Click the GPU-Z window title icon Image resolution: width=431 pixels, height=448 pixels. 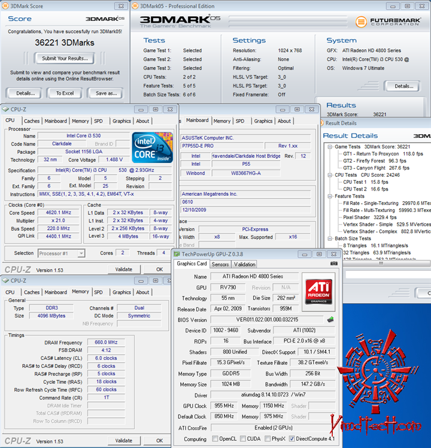[x=177, y=254]
